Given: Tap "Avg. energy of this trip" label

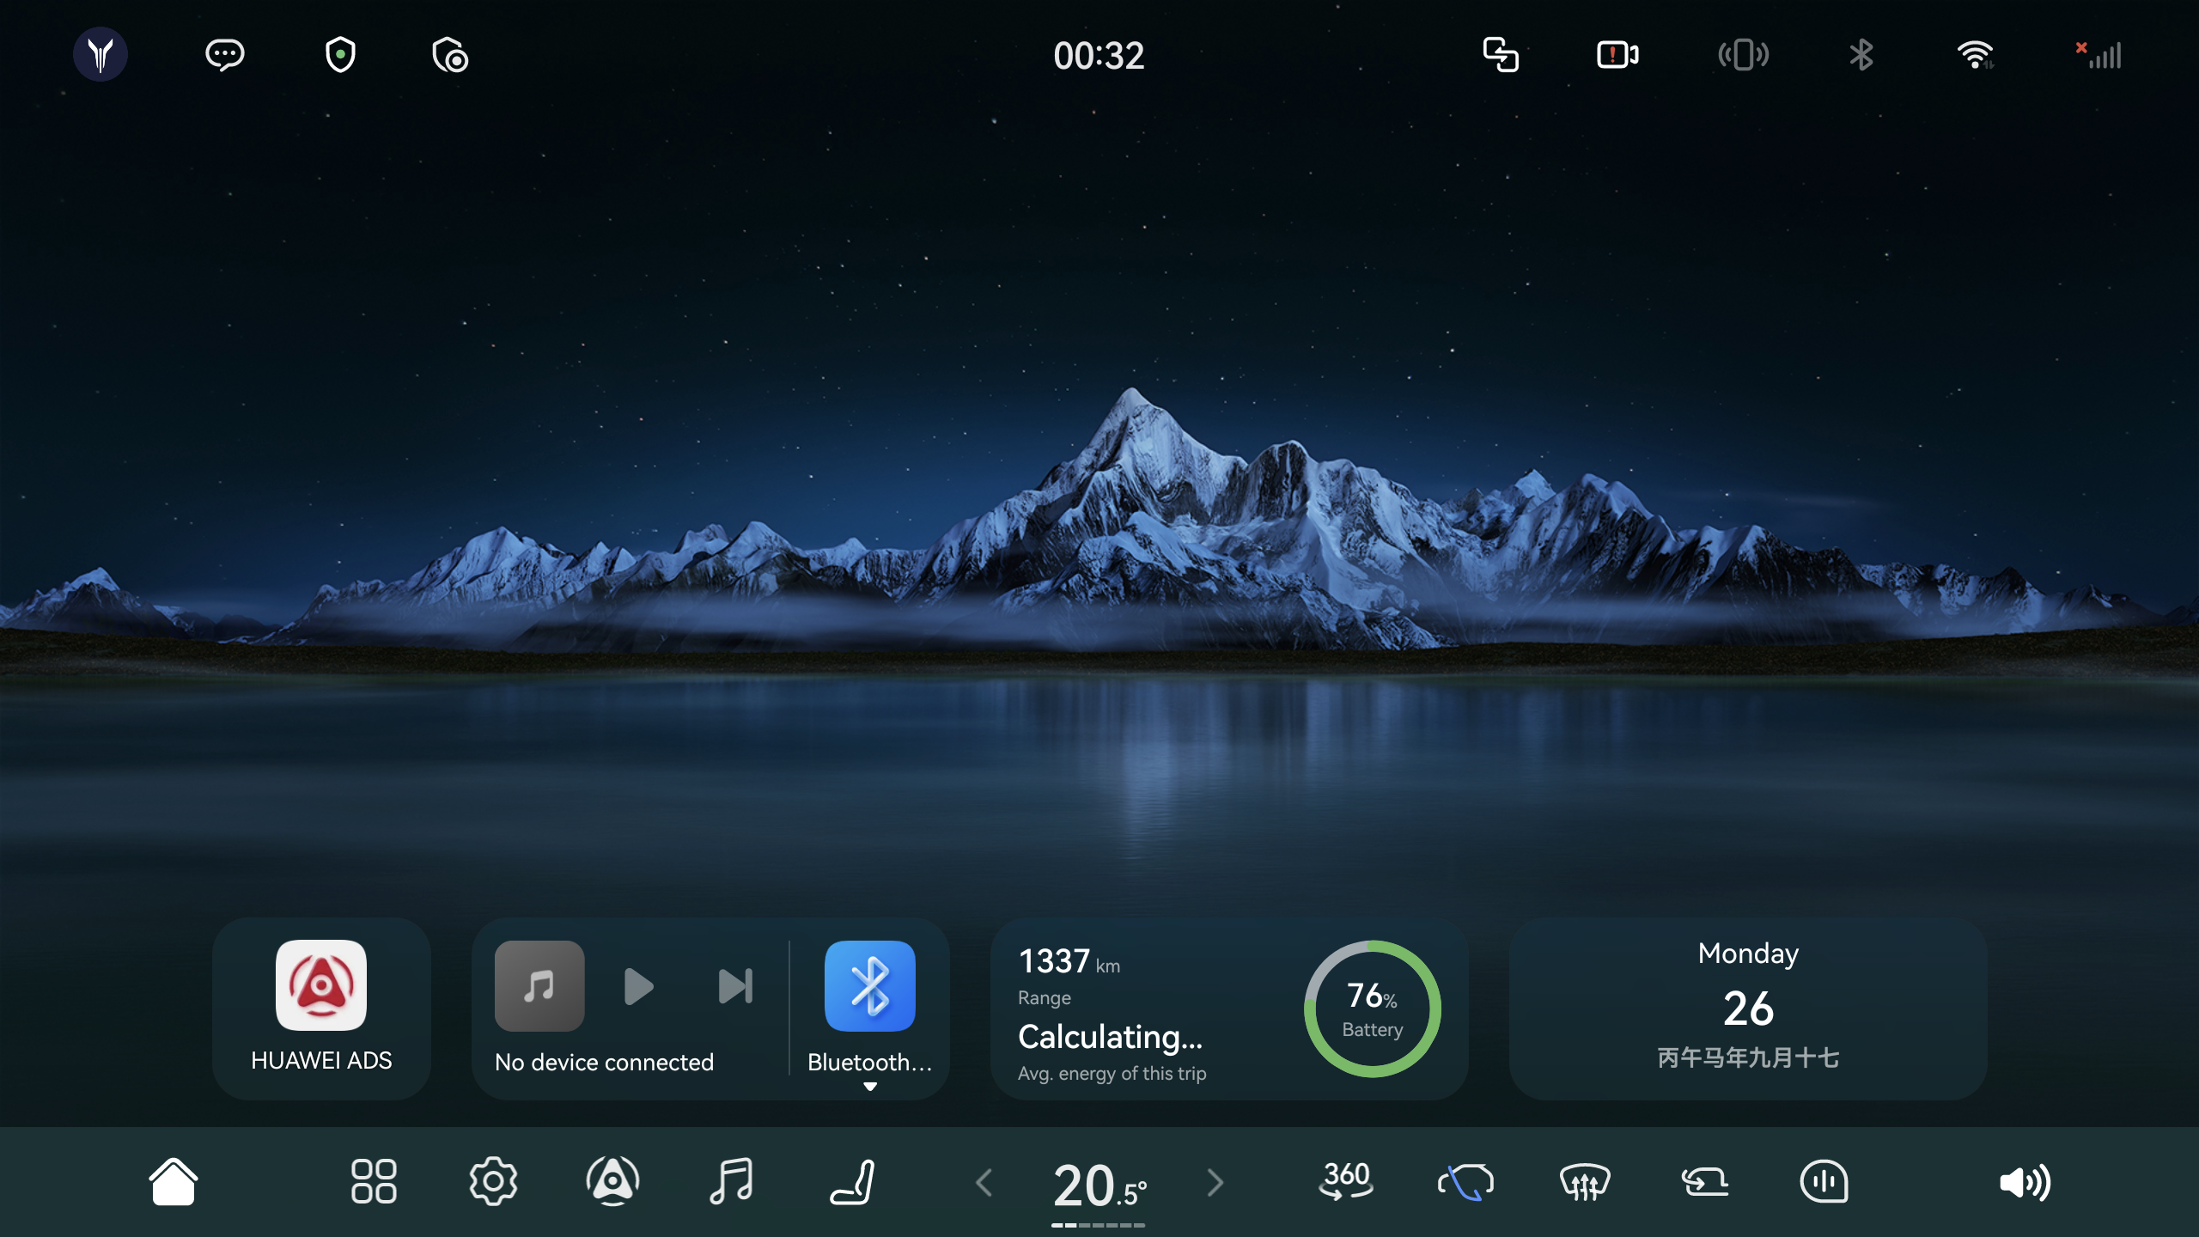Looking at the screenshot, I should click(1112, 1074).
